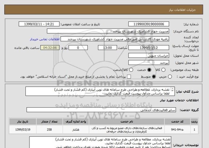Click the remaining time field 04:32:06
The image size is (209, 148).
pyautogui.click(x=50, y=48)
